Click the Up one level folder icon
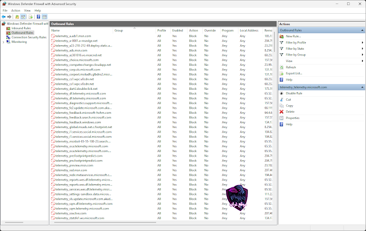The height and width of the screenshot is (231, 366). (17, 17)
